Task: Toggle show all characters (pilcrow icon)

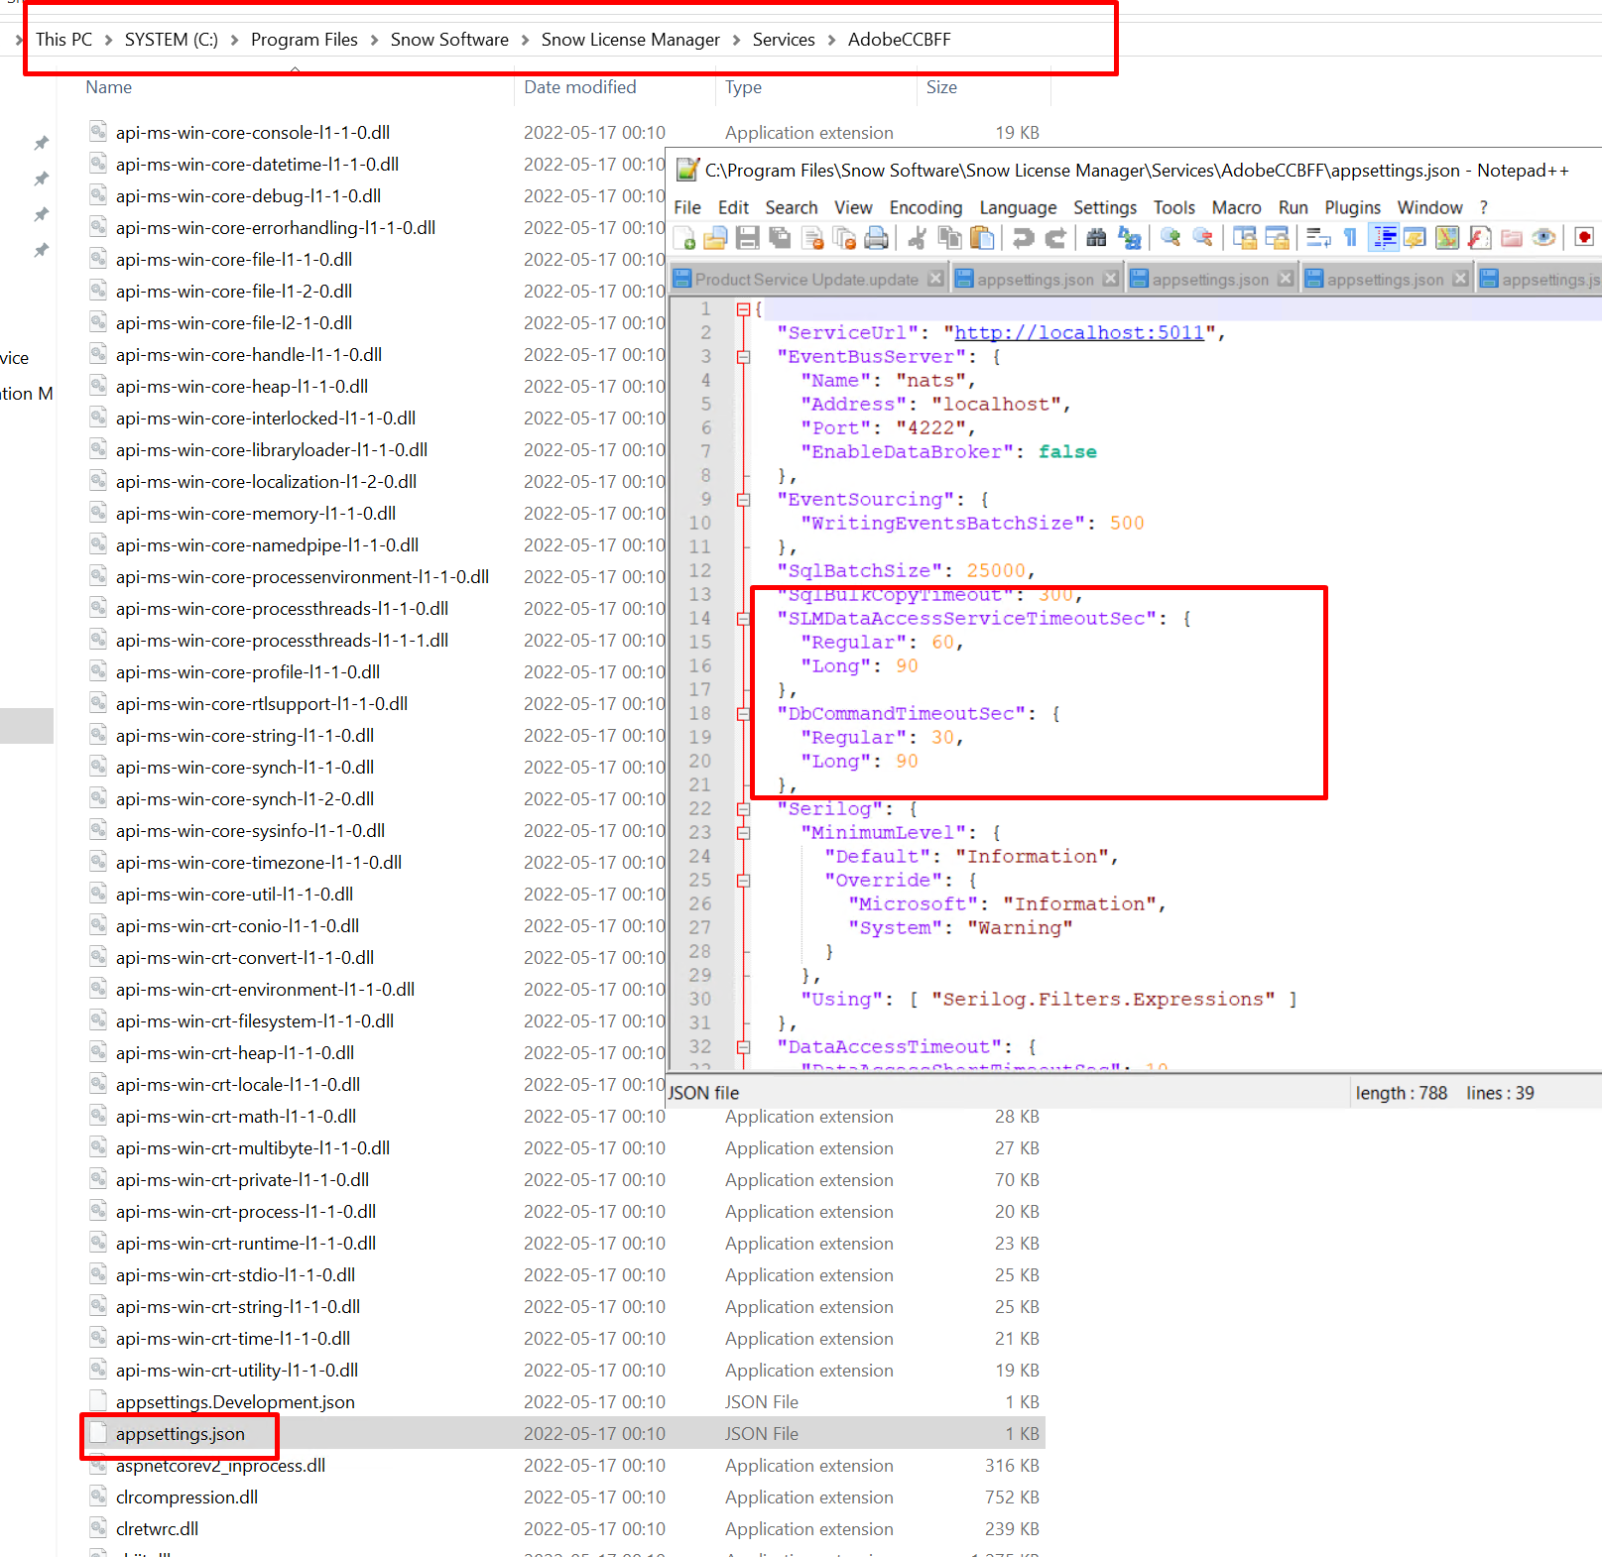Action: point(1350,238)
